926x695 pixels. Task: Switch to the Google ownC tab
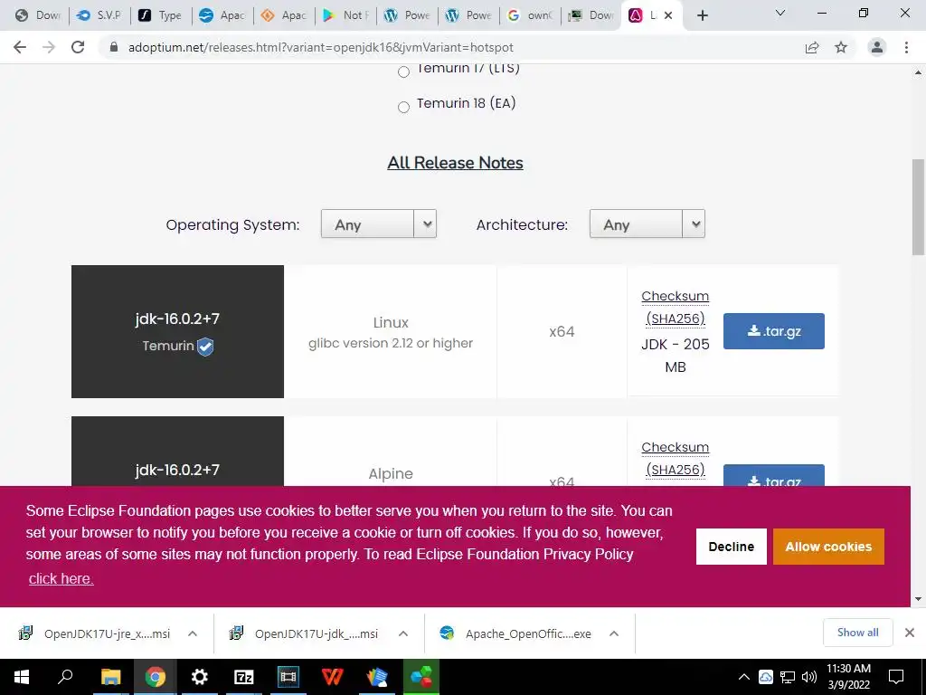(530, 15)
